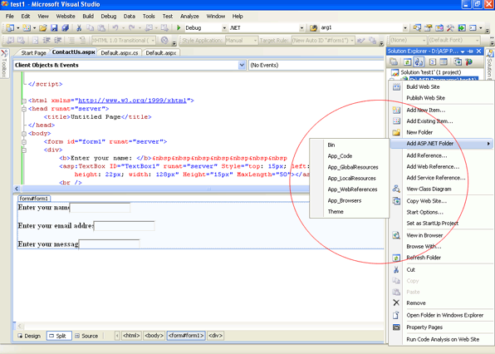Switch to Design view

pos(29,336)
